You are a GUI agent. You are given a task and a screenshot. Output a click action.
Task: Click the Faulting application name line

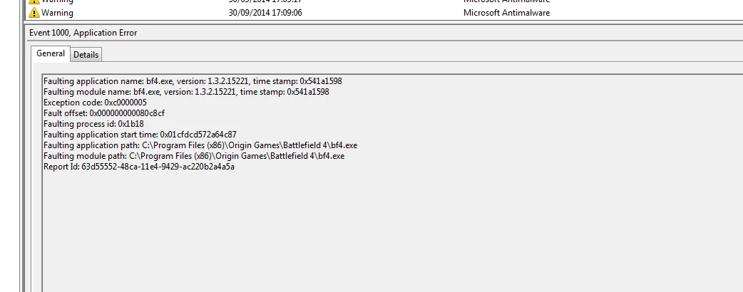[x=193, y=81]
